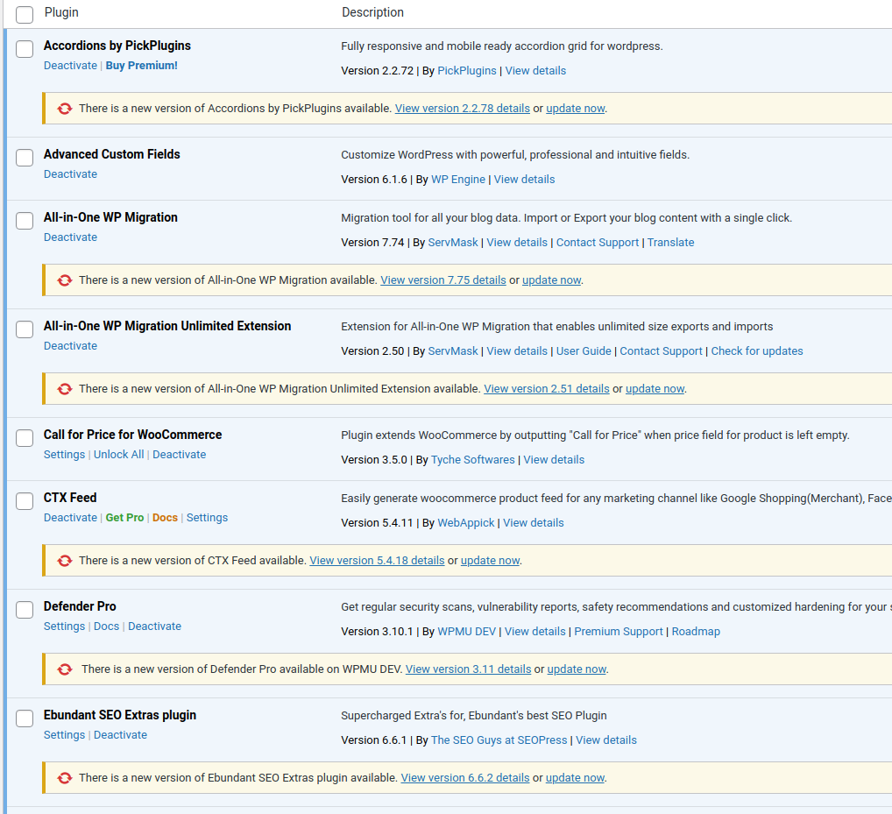Viewport: 892px width, 814px height.
Task: Check for updates on Unlimited Extension
Action: (x=756, y=351)
